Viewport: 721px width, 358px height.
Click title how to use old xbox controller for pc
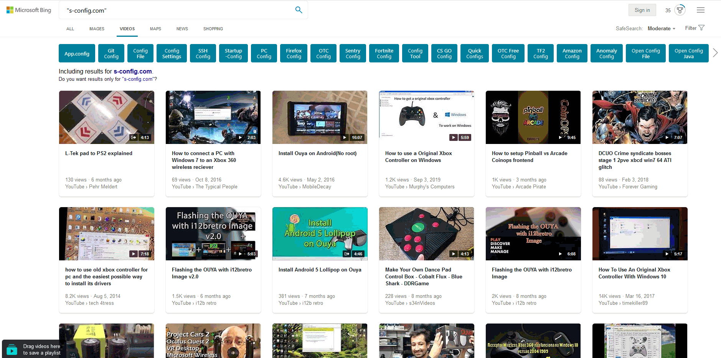click(x=106, y=276)
